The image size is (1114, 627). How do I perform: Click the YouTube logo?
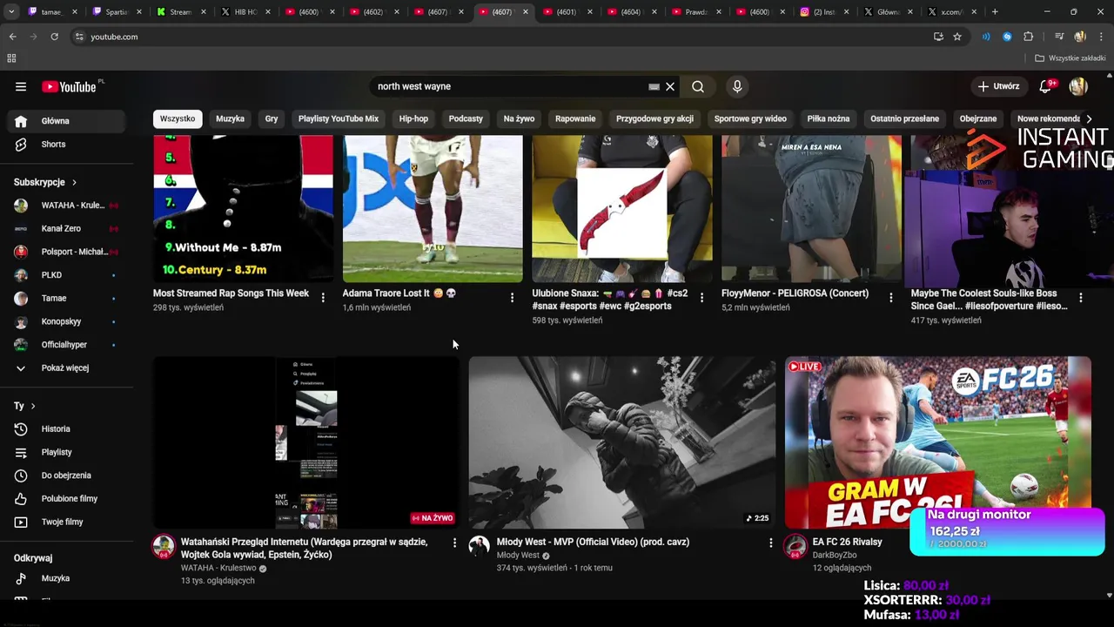tap(69, 86)
